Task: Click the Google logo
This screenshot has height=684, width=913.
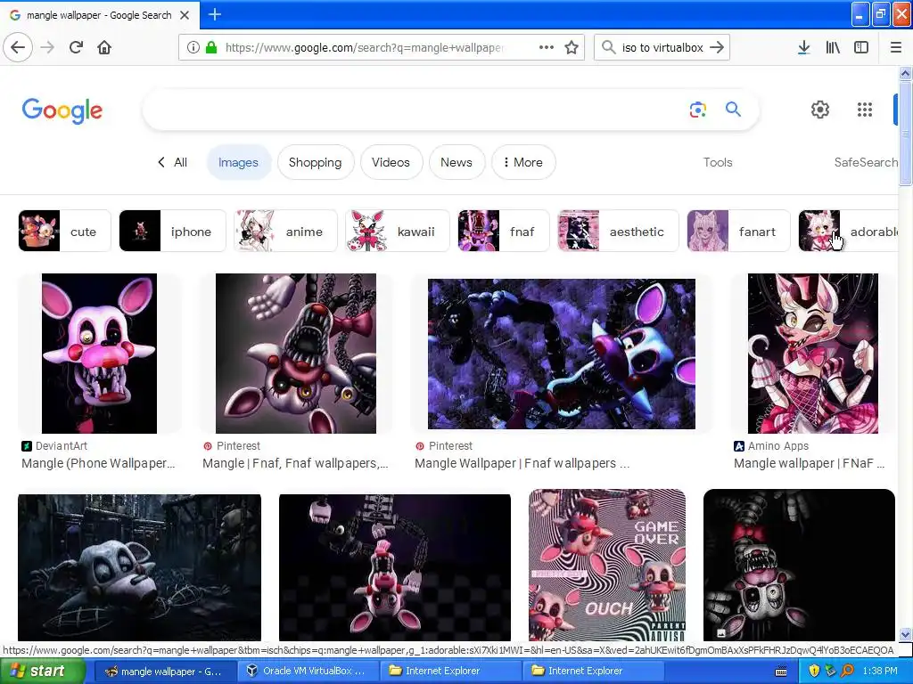Action: click(x=62, y=110)
